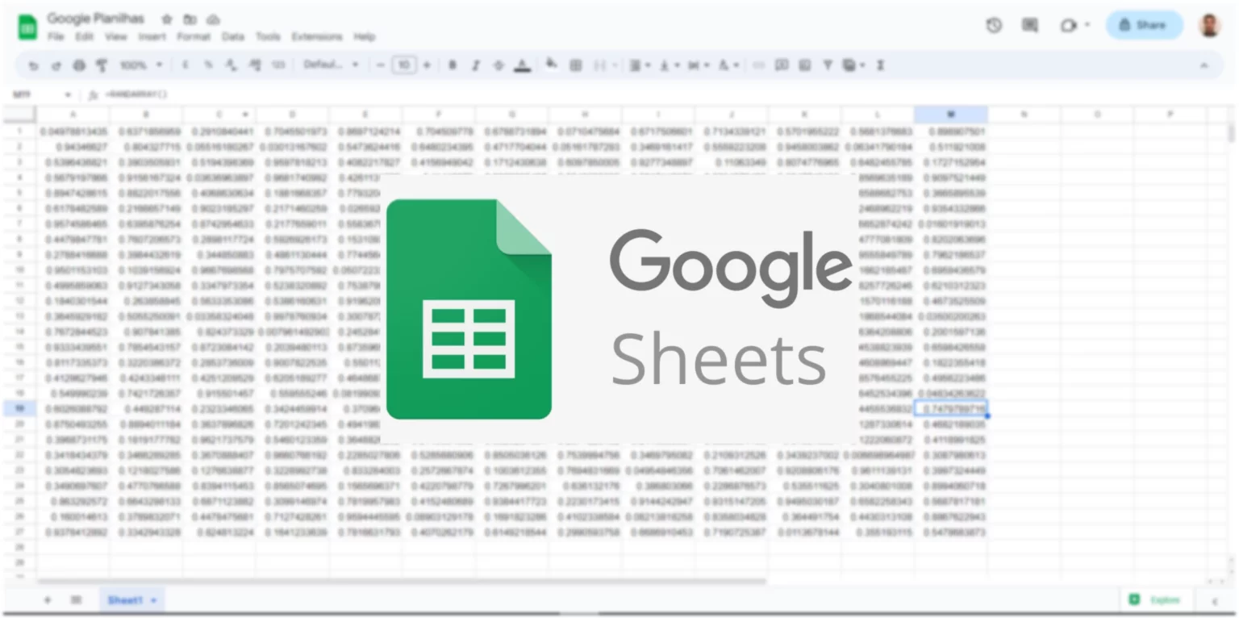This screenshot has width=1239, height=618.
Task: Toggle bold formatting
Action: click(x=452, y=65)
